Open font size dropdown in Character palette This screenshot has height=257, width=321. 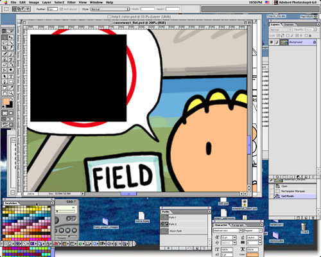[234, 238]
